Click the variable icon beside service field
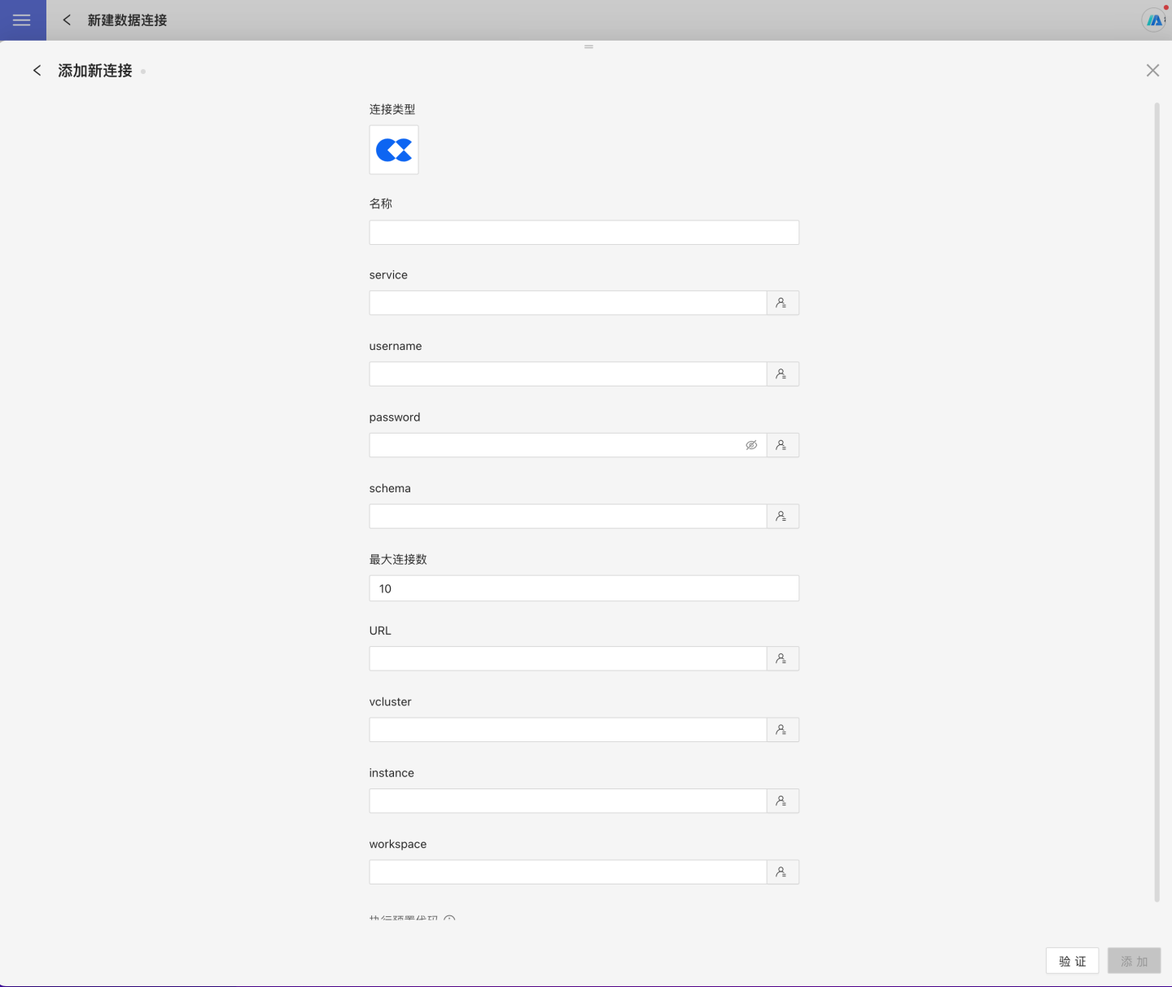 [x=781, y=303]
